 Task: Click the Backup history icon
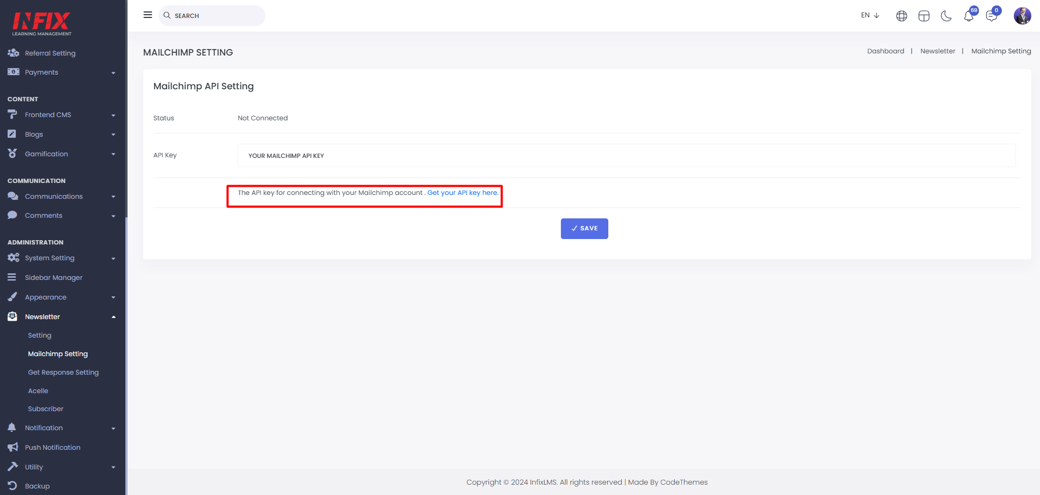(x=12, y=486)
